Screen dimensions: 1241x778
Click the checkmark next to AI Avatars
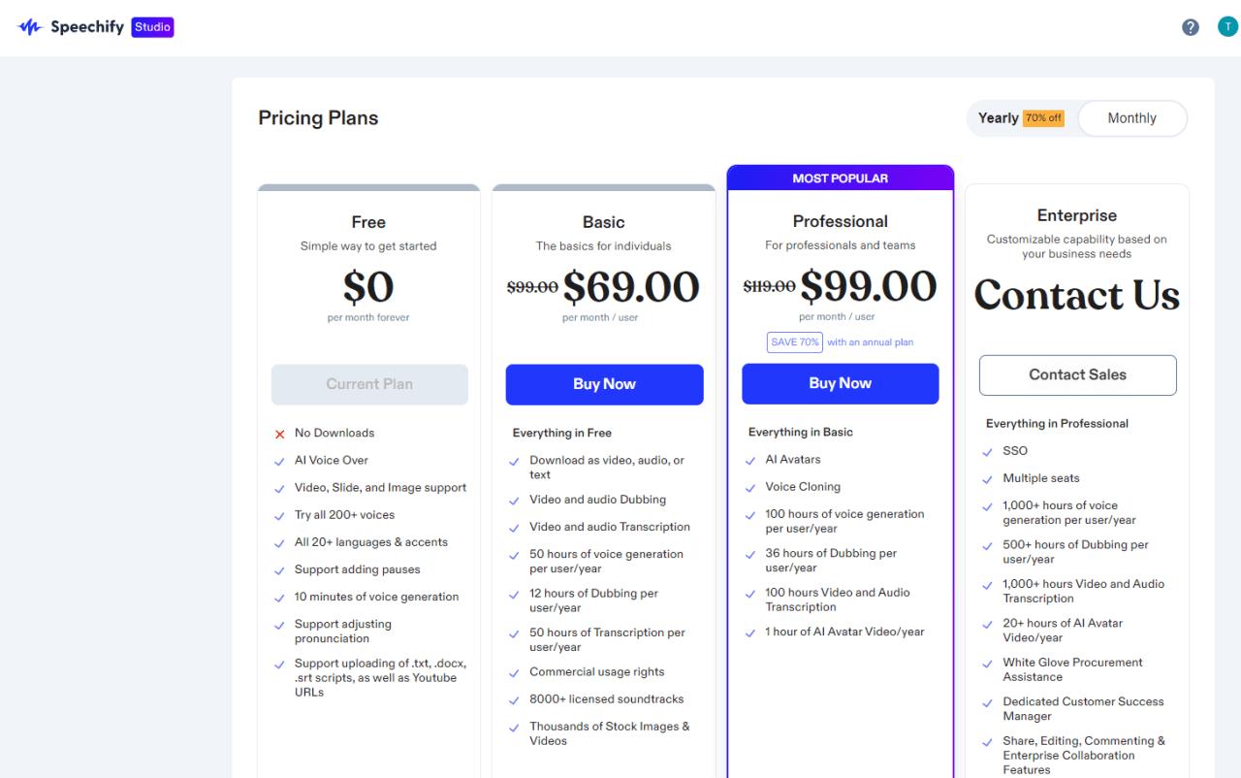(750, 461)
